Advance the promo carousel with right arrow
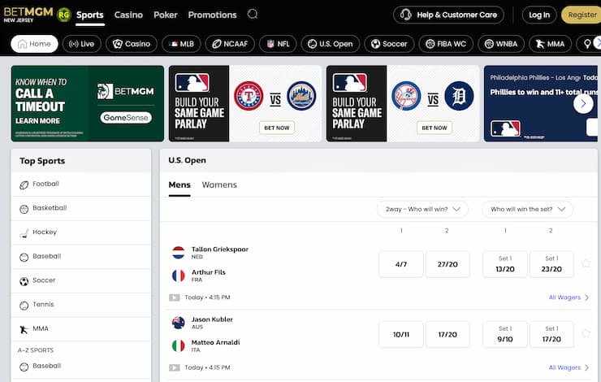Screen dimensions: 601x382 click(x=583, y=103)
